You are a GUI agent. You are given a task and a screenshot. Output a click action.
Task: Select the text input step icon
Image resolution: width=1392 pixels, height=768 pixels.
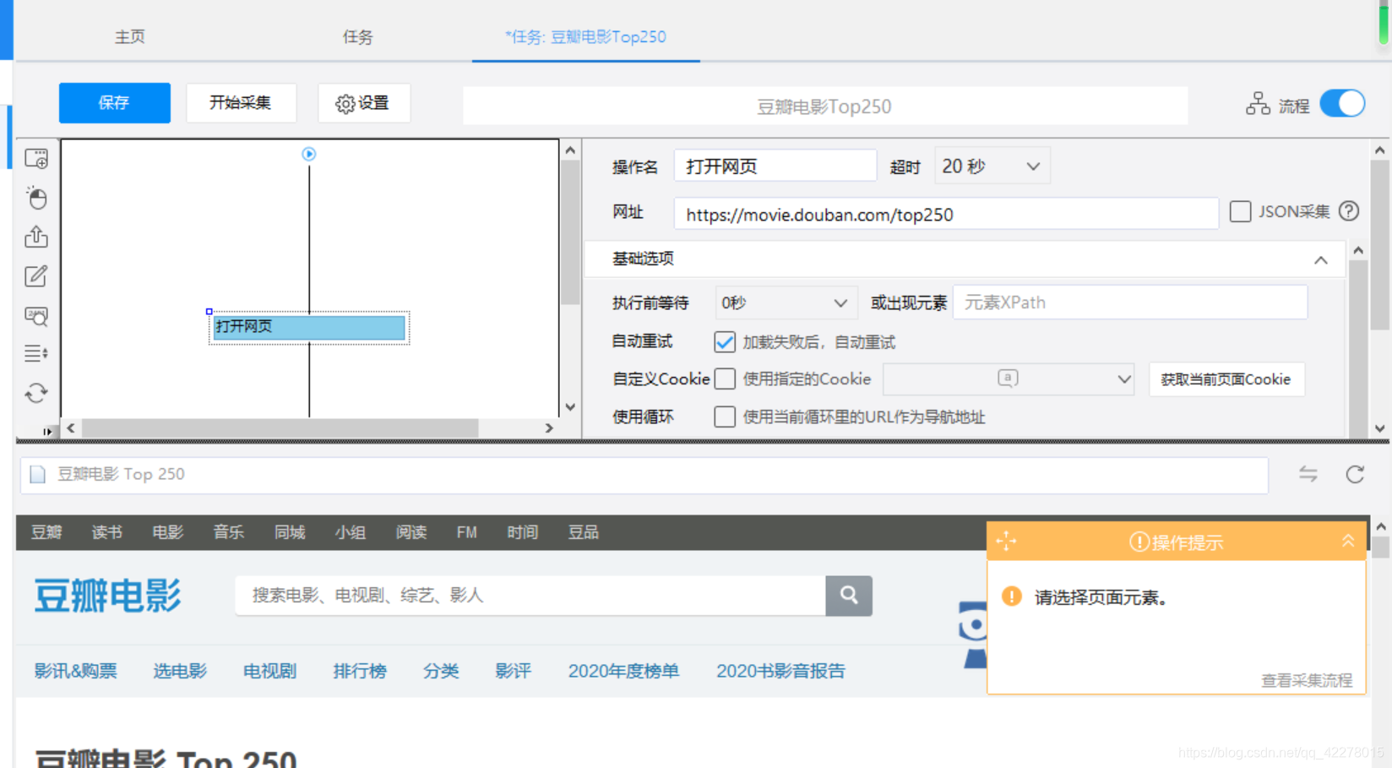click(36, 276)
